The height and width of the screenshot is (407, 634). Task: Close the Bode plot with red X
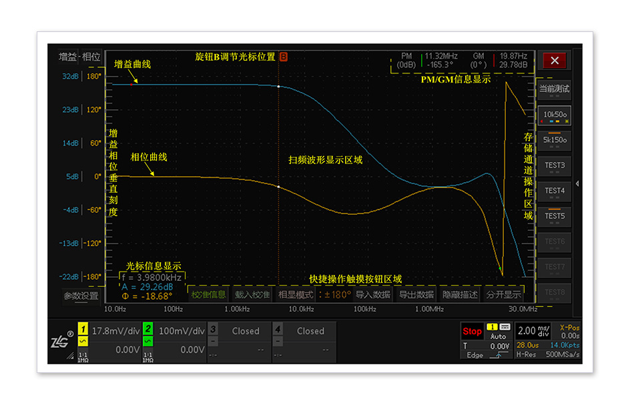(554, 61)
